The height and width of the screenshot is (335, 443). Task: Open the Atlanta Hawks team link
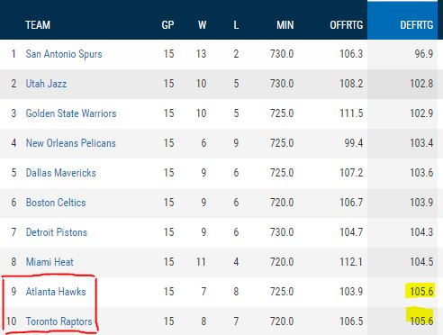pyautogui.click(x=56, y=292)
